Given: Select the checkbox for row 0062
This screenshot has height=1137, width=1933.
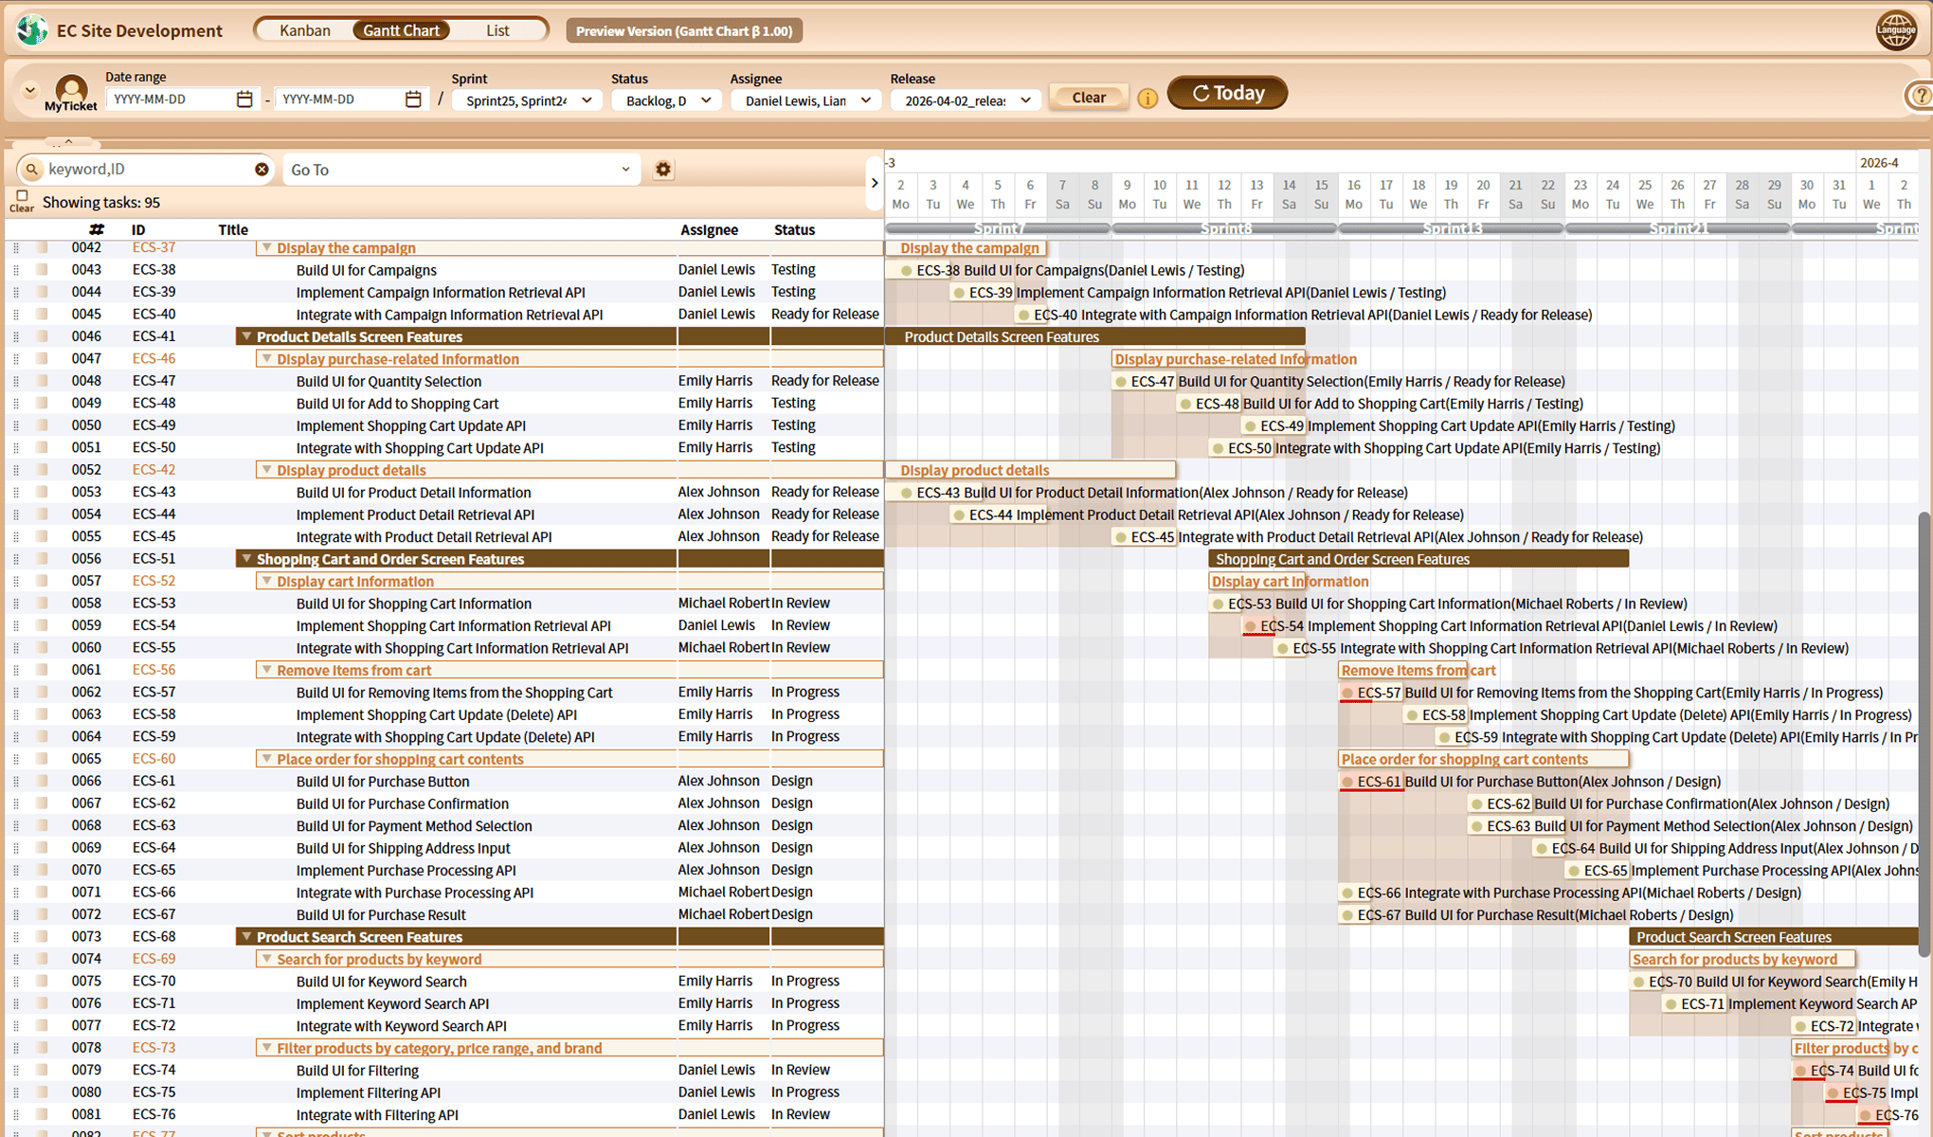Looking at the screenshot, I should pyautogui.click(x=42, y=693).
